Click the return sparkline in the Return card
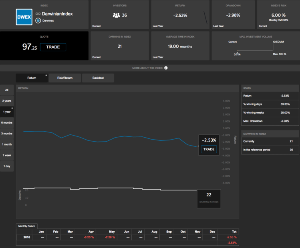 tap(206, 17)
